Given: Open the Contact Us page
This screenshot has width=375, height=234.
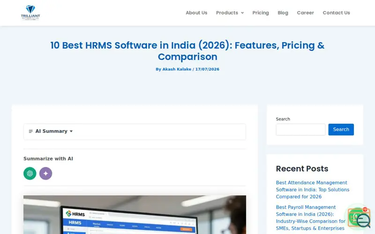Looking at the screenshot, I should tap(336, 13).
